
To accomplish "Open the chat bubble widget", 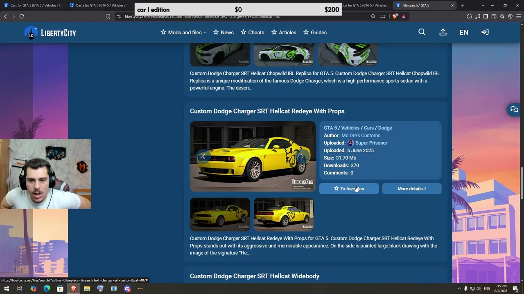I will [514, 109].
